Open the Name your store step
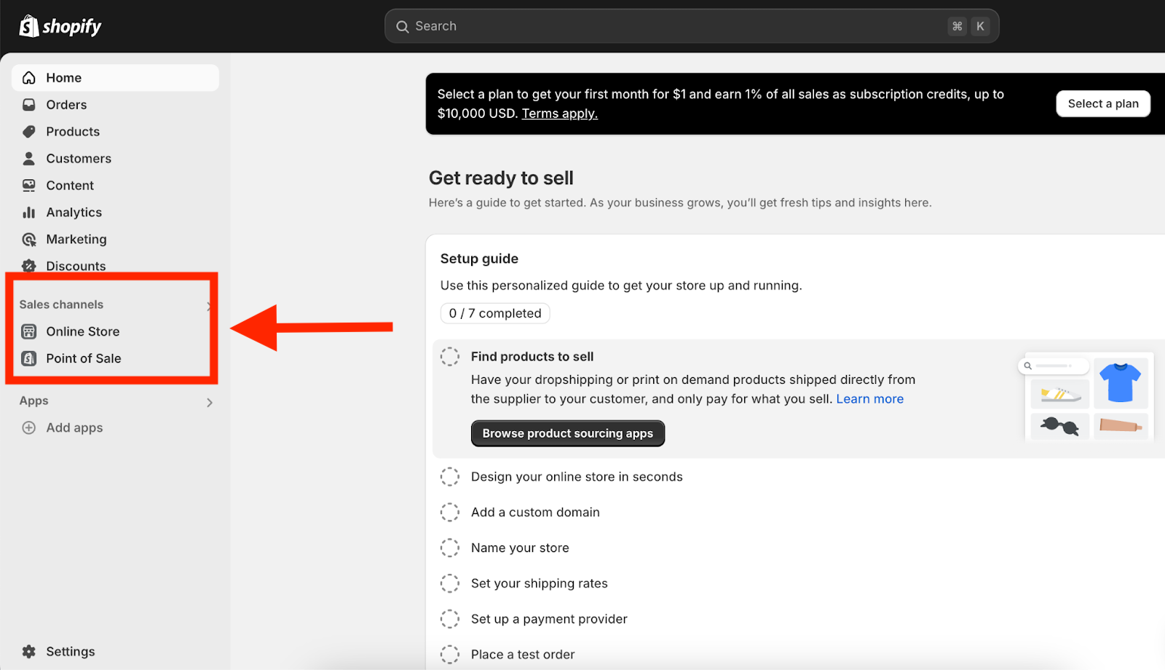The height and width of the screenshot is (670, 1165). click(x=520, y=548)
